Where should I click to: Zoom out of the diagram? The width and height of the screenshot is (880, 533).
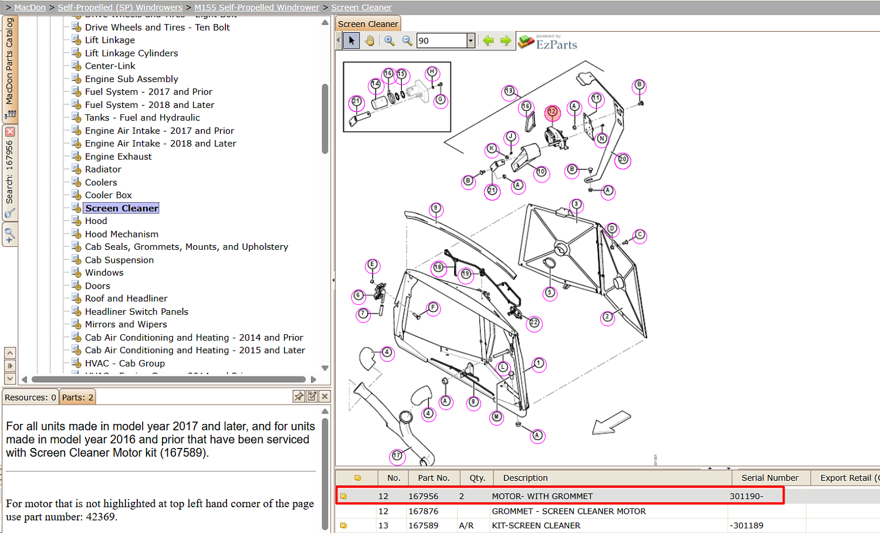tap(407, 40)
